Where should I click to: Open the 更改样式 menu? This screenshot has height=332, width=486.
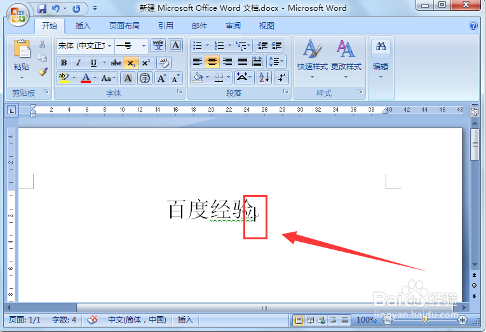point(346,59)
